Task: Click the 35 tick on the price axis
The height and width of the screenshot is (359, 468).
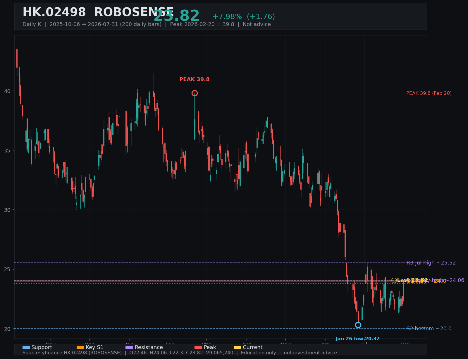Action: tap(7, 150)
